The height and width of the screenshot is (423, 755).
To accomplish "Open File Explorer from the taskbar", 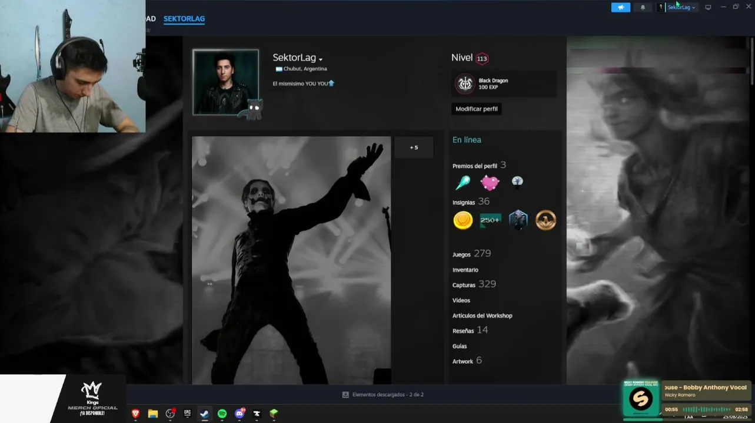I will coord(153,414).
